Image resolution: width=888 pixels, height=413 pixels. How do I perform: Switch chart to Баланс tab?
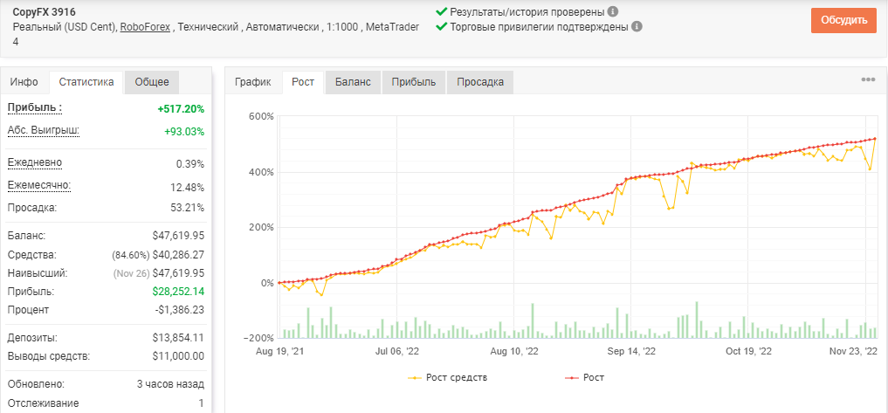click(x=353, y=82)
